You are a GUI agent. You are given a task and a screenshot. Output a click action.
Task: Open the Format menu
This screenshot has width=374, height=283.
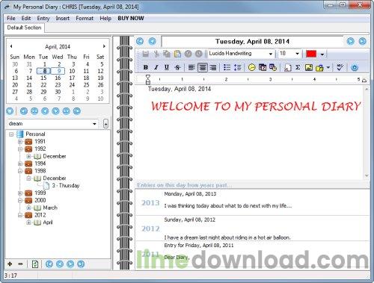(x=85, y=18)
